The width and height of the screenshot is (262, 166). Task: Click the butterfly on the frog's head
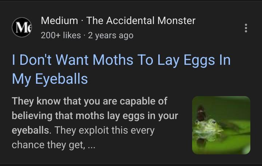(x=201, y=113)
